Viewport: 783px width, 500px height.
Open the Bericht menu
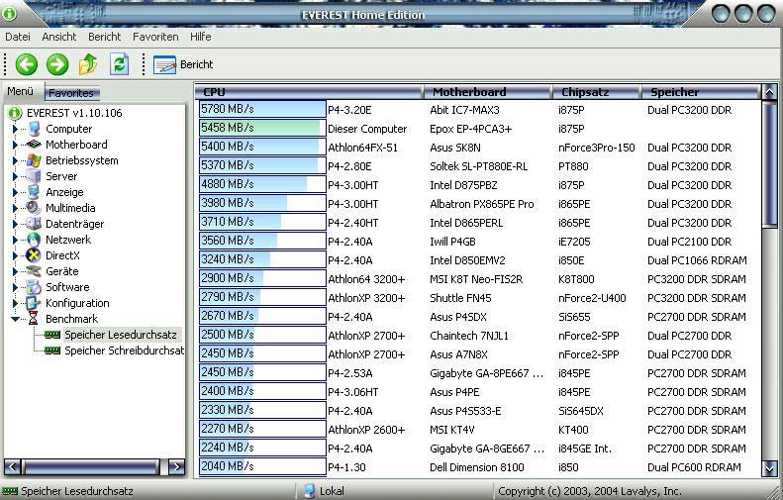104,37
